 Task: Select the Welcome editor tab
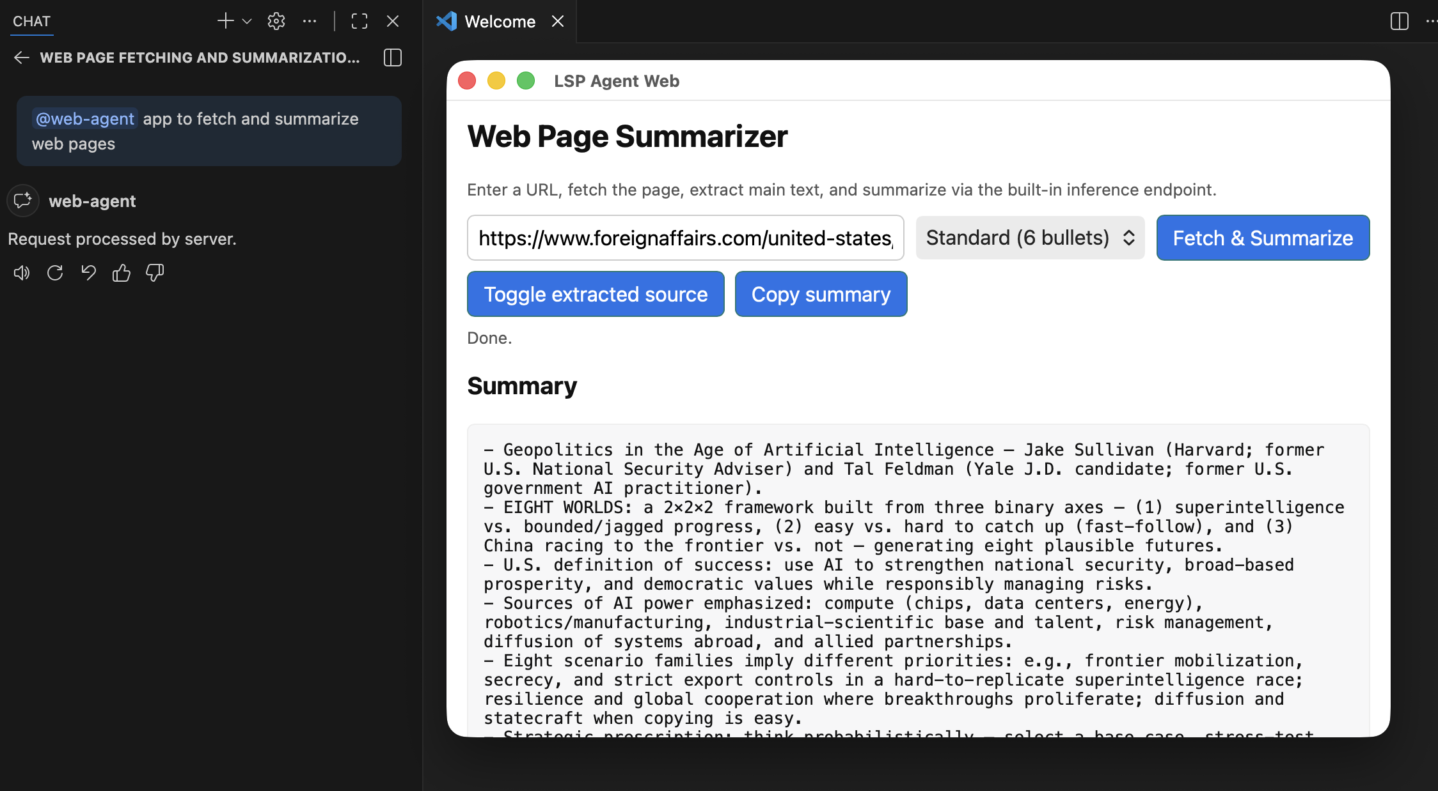tap(500, 21)
